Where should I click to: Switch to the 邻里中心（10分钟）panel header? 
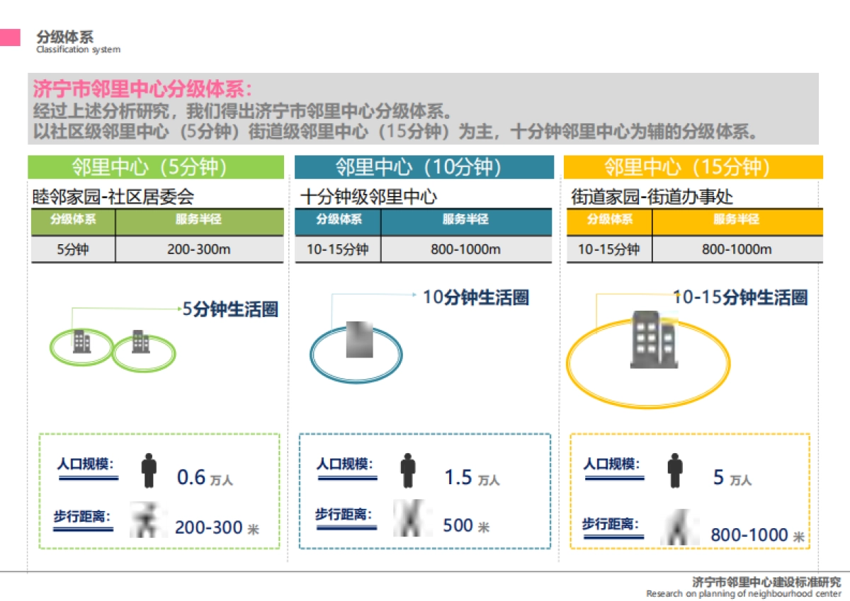pyautogui.click(x=424, y=168)
